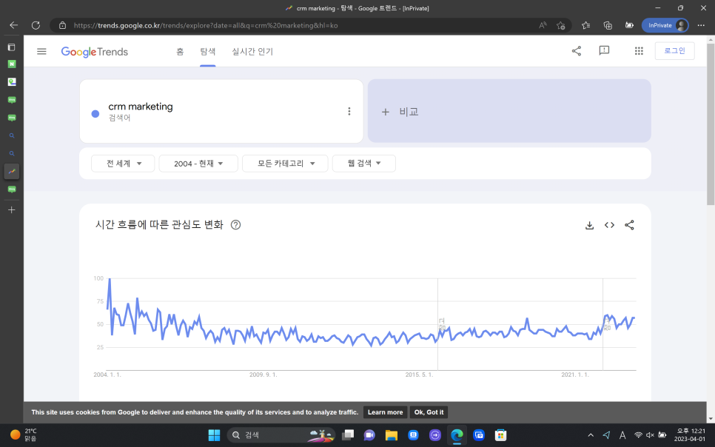Open the Google apps grid
The image size is (715, 447).
coord(639,51)
